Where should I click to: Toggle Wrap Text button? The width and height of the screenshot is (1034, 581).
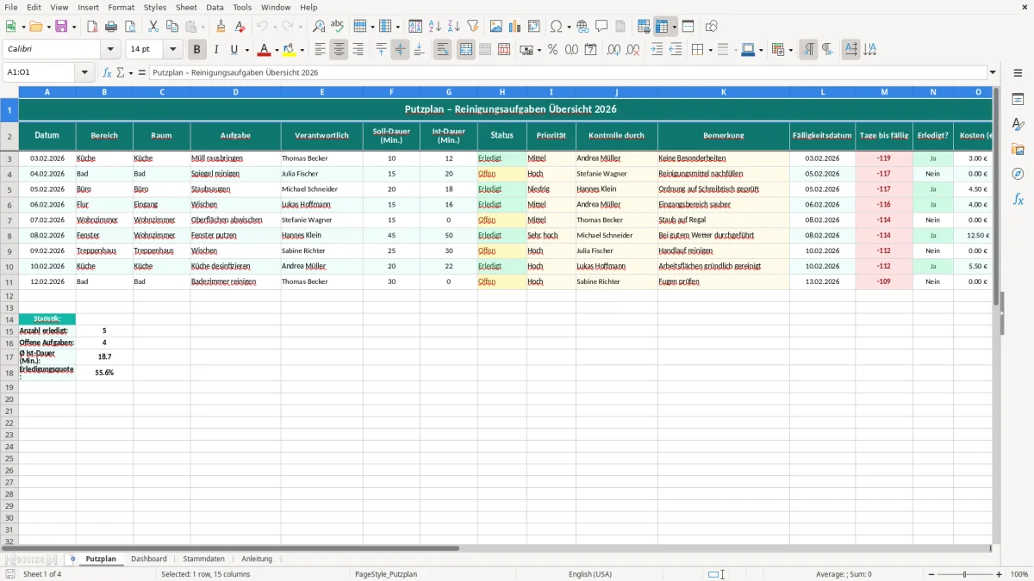tap(442, 50)
